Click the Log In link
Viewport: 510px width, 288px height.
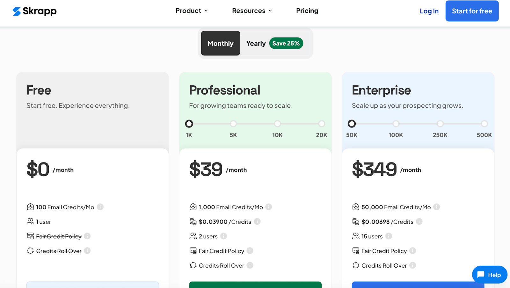(x=429, y=11)
